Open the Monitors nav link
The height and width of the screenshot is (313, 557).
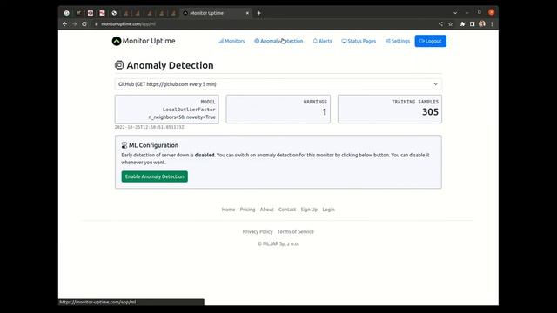tap(232, 41)
